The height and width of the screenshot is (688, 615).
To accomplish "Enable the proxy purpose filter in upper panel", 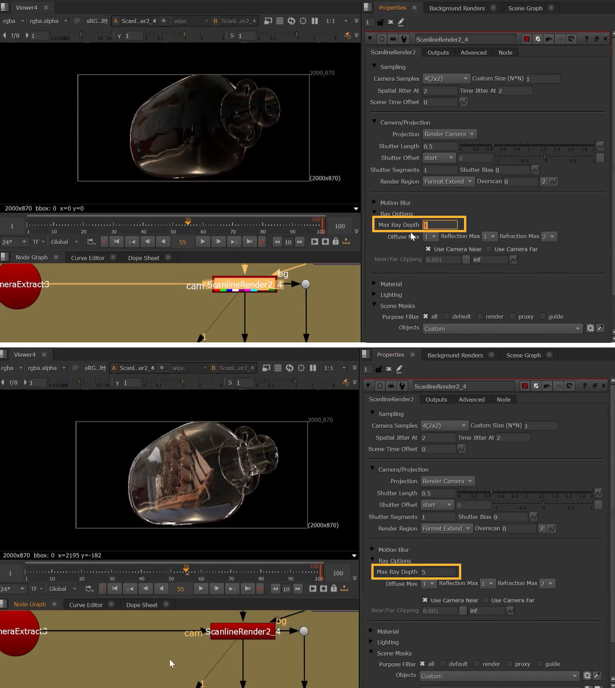I will point(512,316).
